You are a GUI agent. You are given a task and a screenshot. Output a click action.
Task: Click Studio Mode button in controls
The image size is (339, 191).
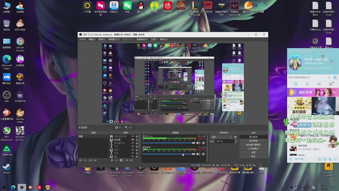[253, 149]
